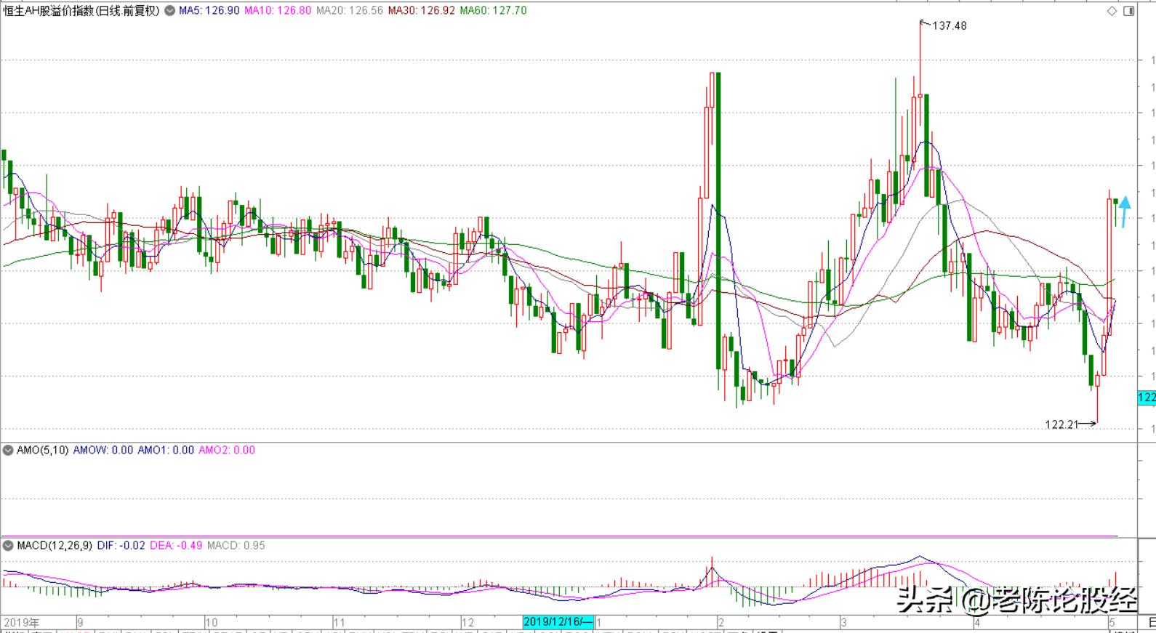Click the MACD(12,26,9) indicator name
This screenshot has width=1156, height=633.
[55, 545]
